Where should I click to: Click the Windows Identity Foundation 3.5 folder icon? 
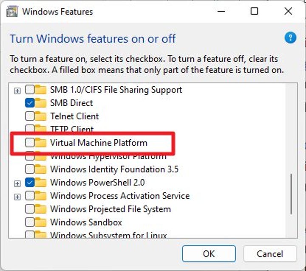41,169
